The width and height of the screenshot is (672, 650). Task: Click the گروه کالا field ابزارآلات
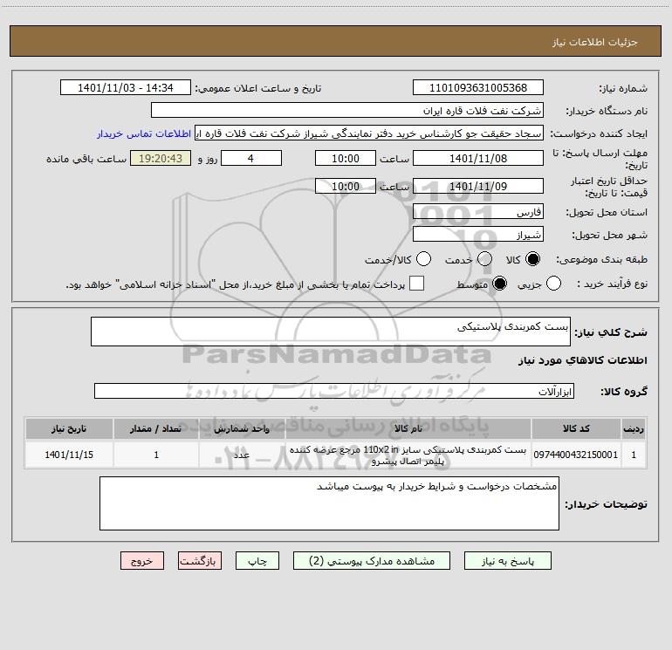click(334, 391)
